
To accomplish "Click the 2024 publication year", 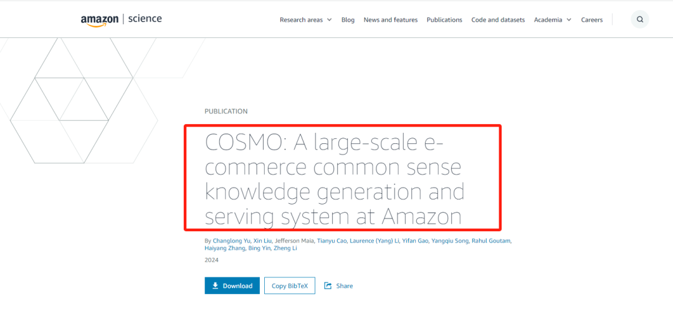I will coord(212,260).
